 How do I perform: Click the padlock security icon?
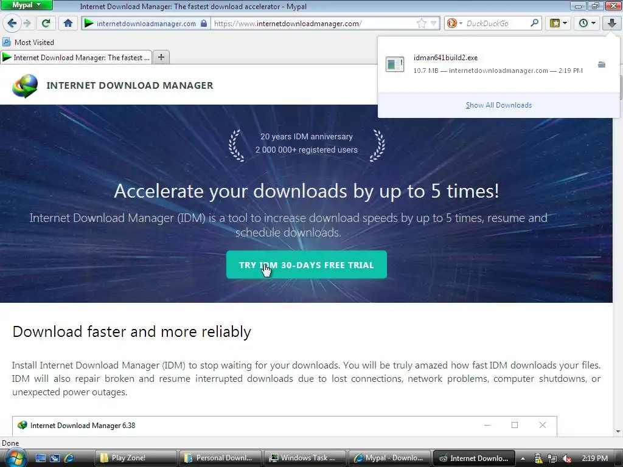click(x=203, y=23)
